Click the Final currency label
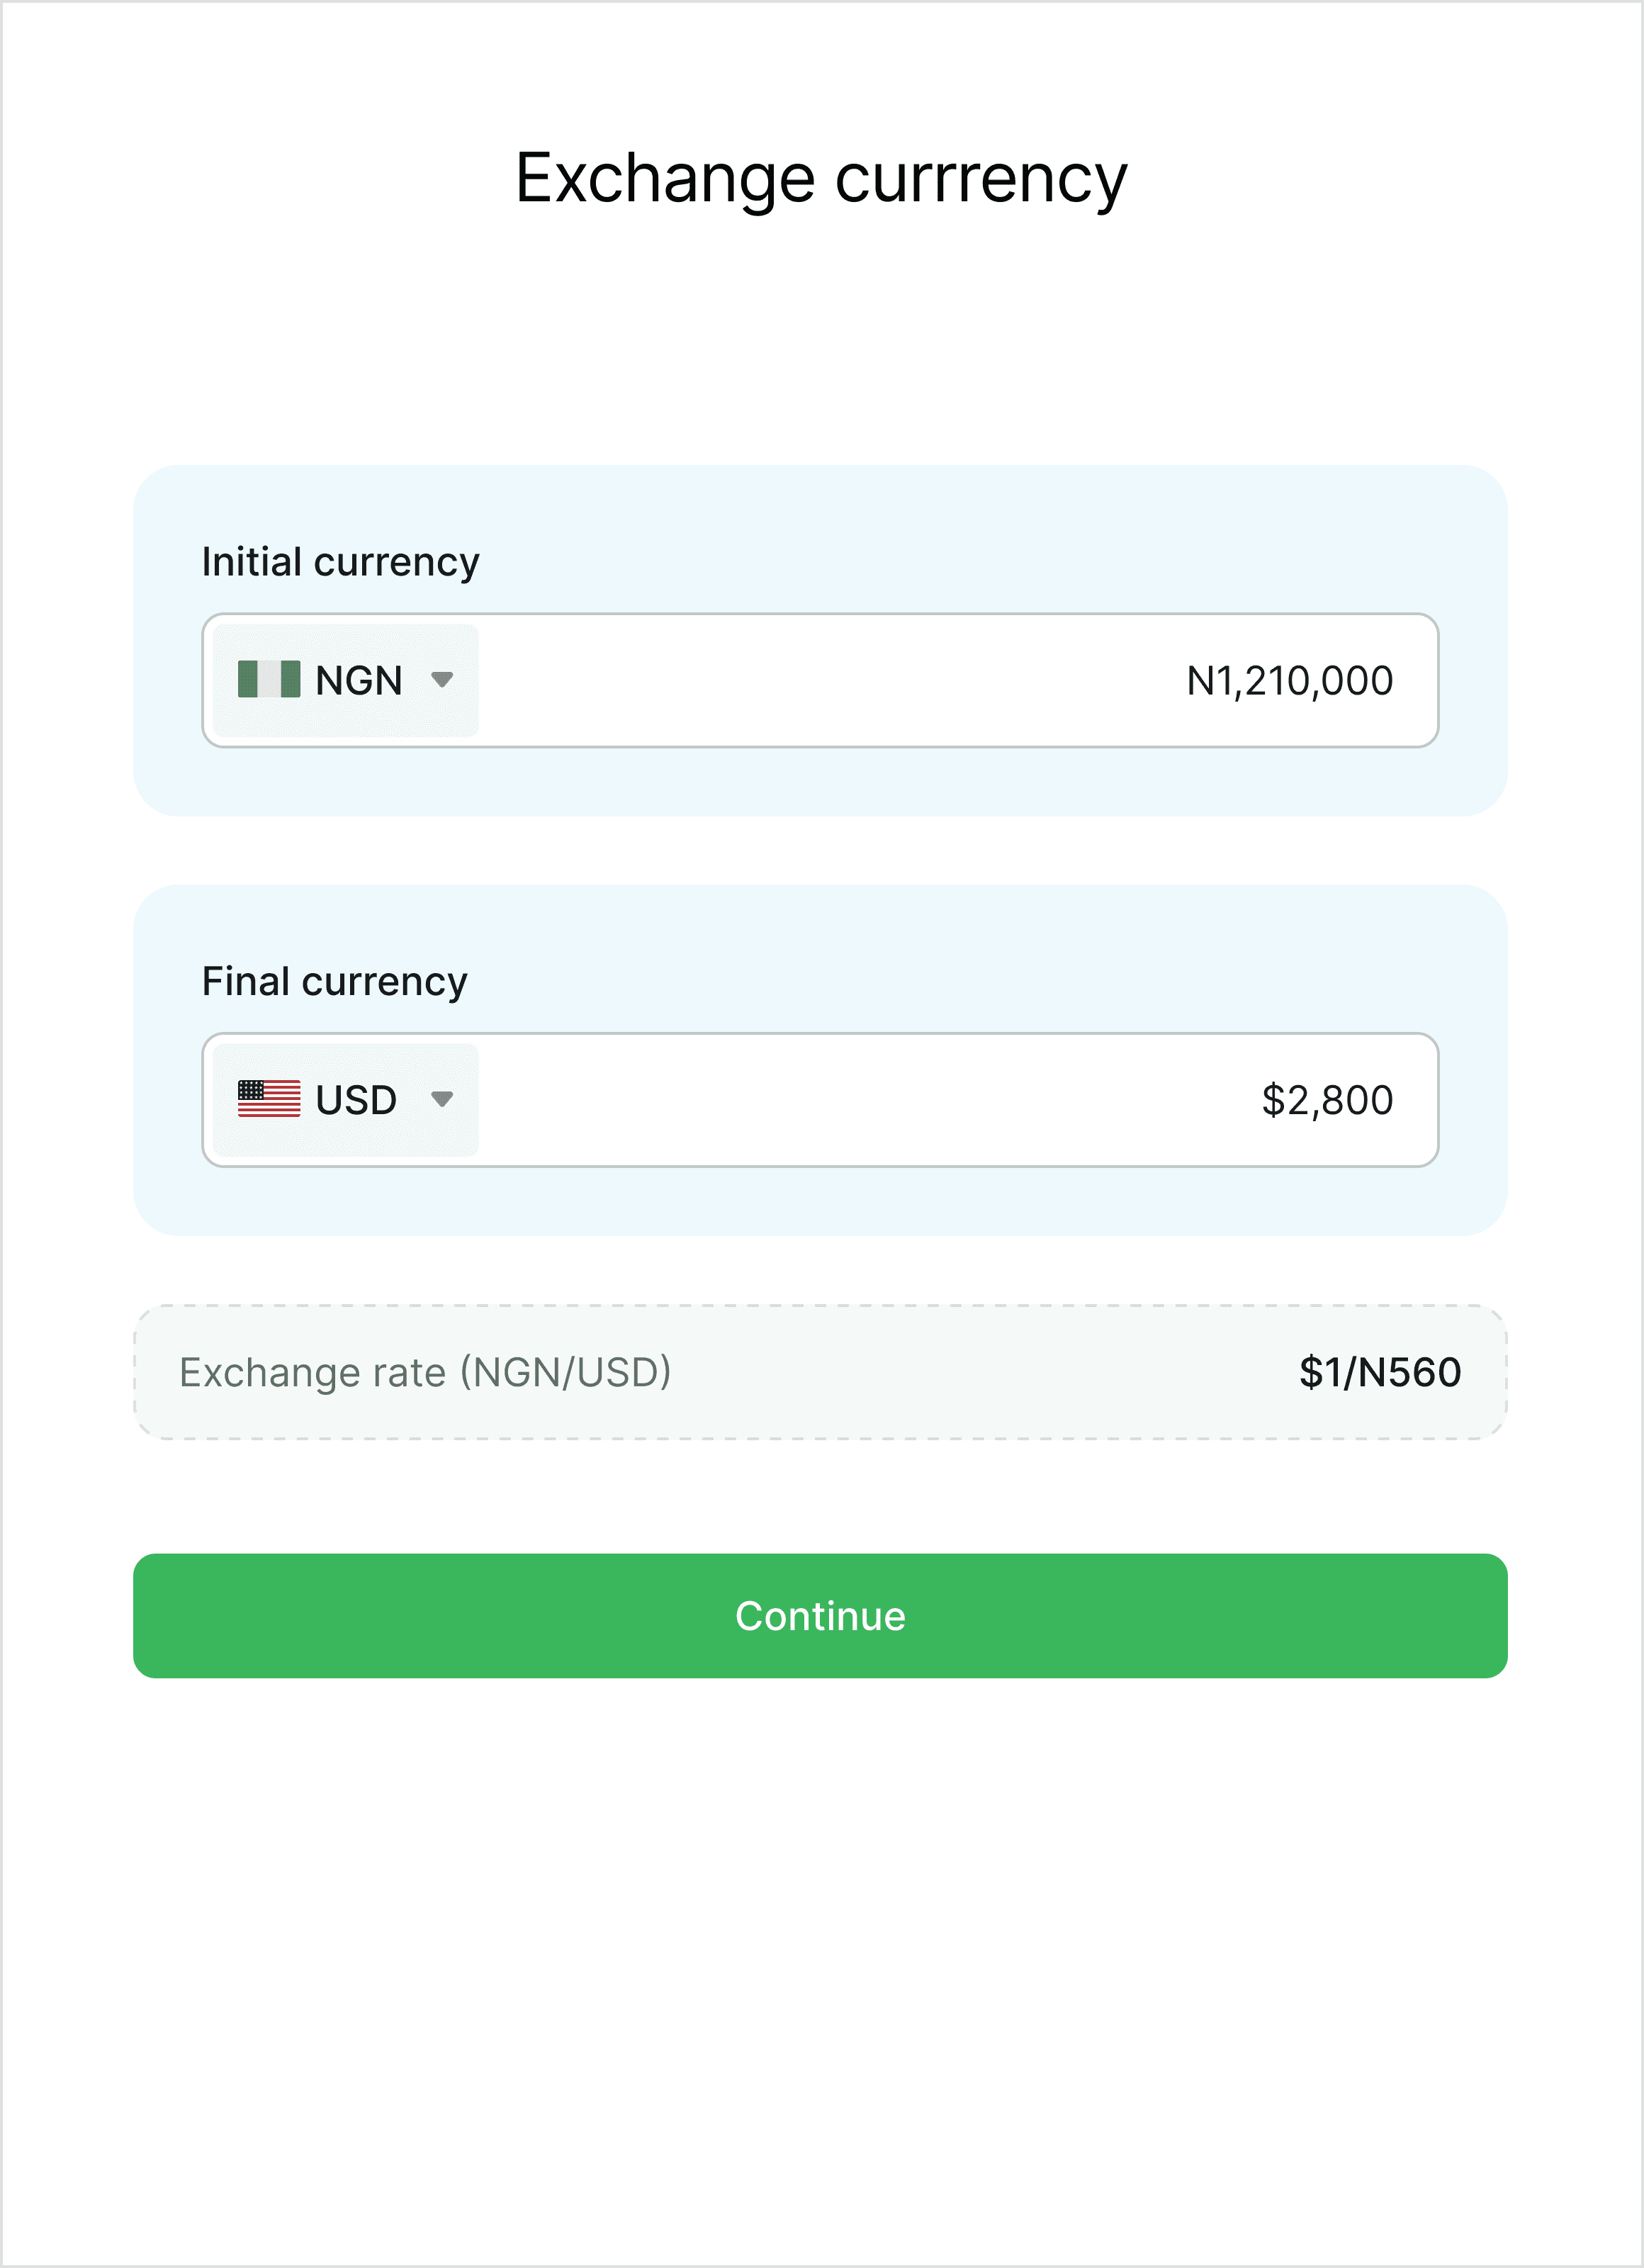This screenshot has width=1644, height=2268. pyautogui.click(x=334, y=982)
